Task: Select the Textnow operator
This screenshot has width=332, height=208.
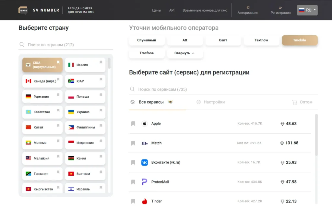Action: (261, 40)
